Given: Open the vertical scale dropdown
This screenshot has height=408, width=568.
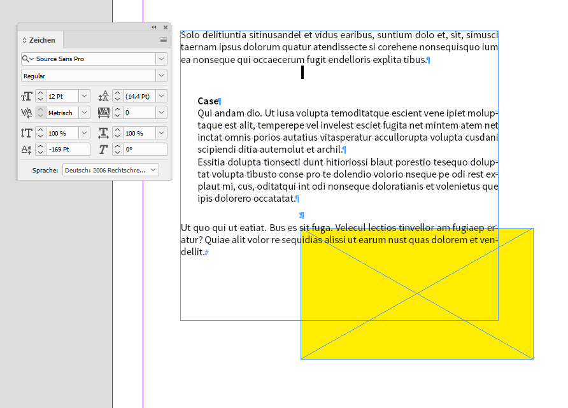Looking at the screenshot, I should pyautogui.click(x=85, y=133).
